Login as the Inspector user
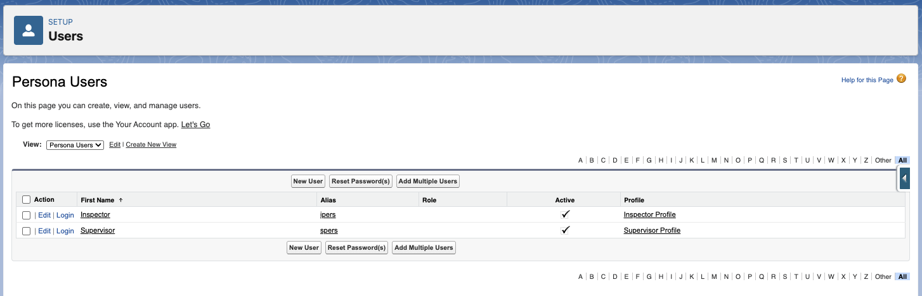 [x=65, y=215]
